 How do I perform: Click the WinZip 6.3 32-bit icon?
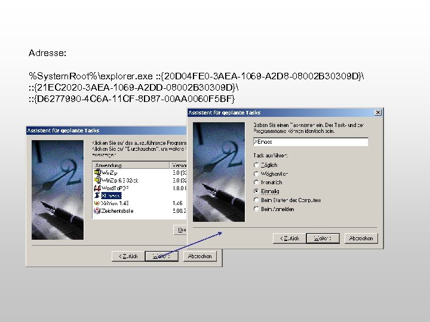click(97, 180)
